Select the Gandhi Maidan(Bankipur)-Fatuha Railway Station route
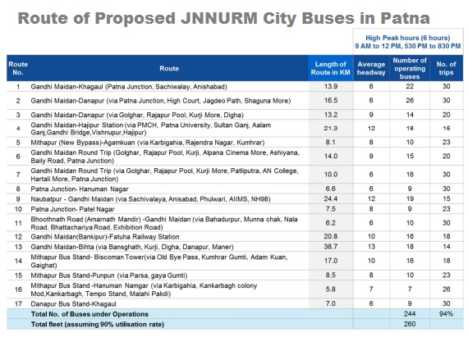This screenshot has width=468, height=337. click(x=105, y=237)
